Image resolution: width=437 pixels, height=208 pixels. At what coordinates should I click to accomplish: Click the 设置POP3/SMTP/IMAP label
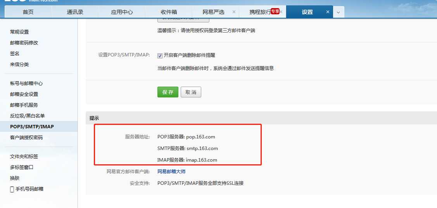point(124,55)
